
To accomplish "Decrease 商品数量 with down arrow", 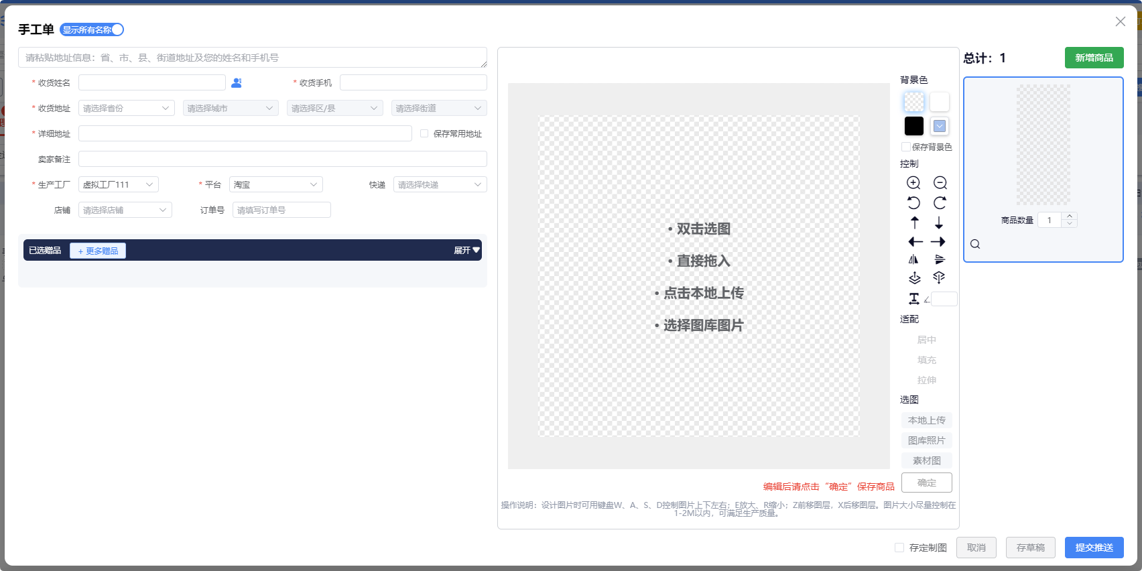I will pyautogui.click(x=1070, y=224).
